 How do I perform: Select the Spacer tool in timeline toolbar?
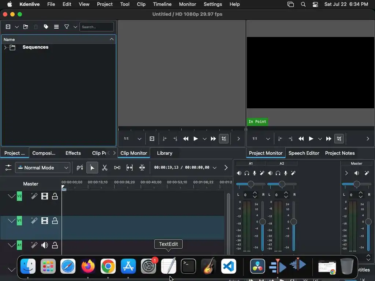(x=117, y=168)
